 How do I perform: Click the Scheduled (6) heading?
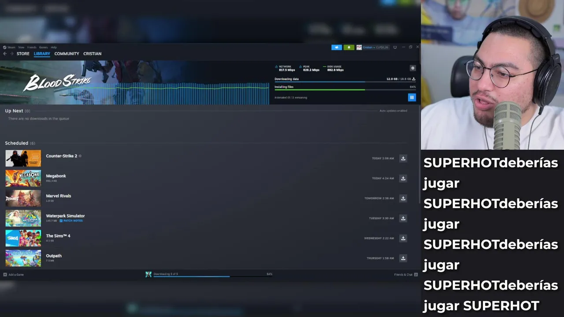20,143
